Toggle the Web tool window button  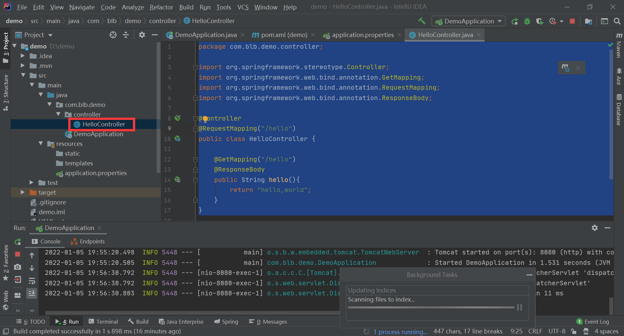point(6,301)
